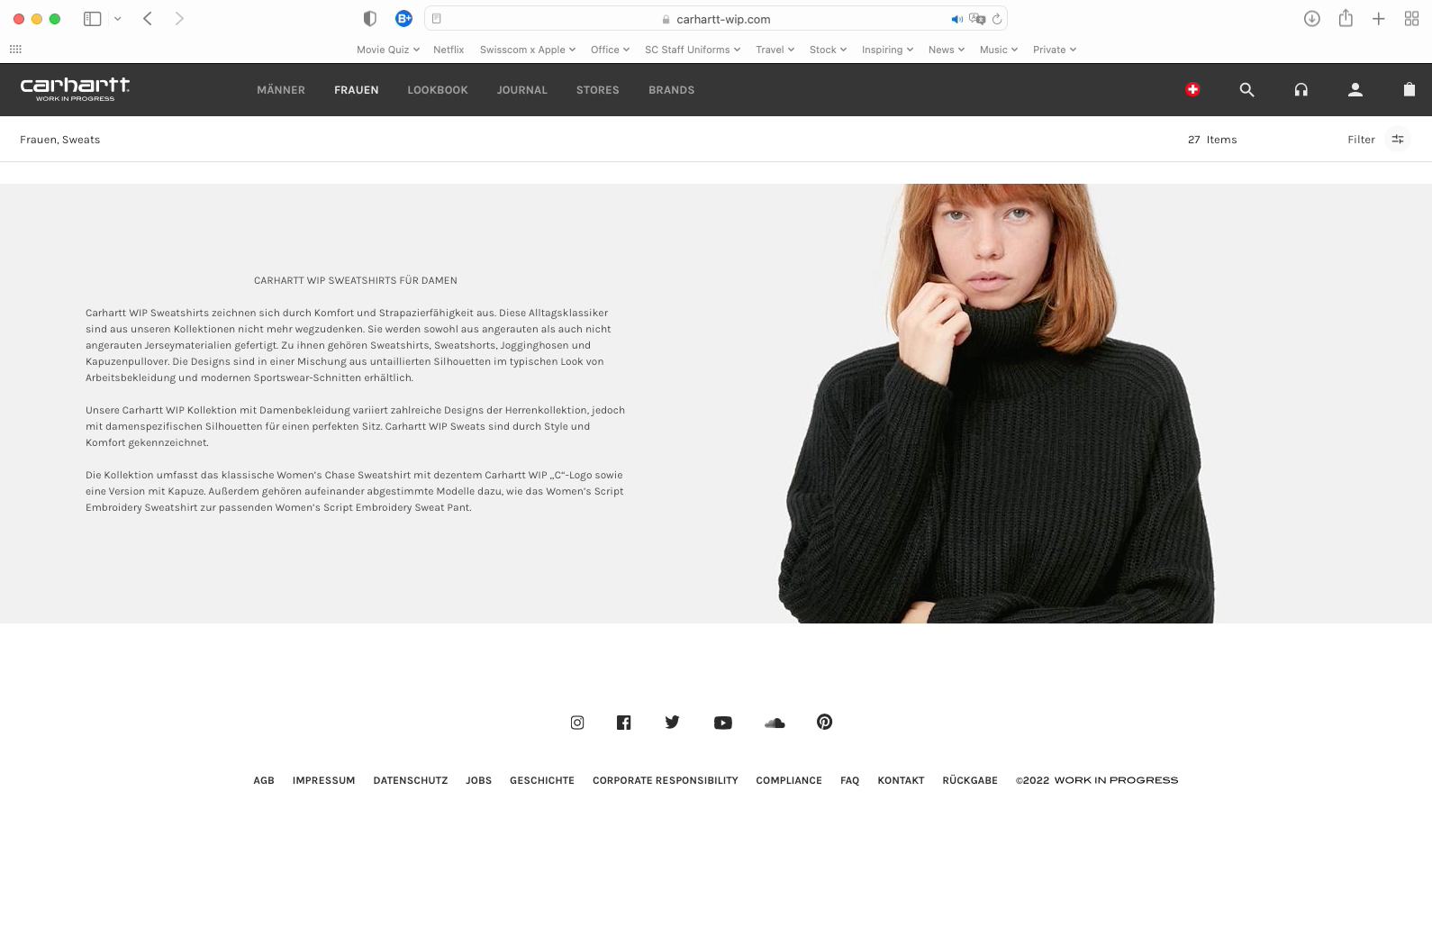
Task: Expand the News bookmarks folder
Action: pos(947,50)
